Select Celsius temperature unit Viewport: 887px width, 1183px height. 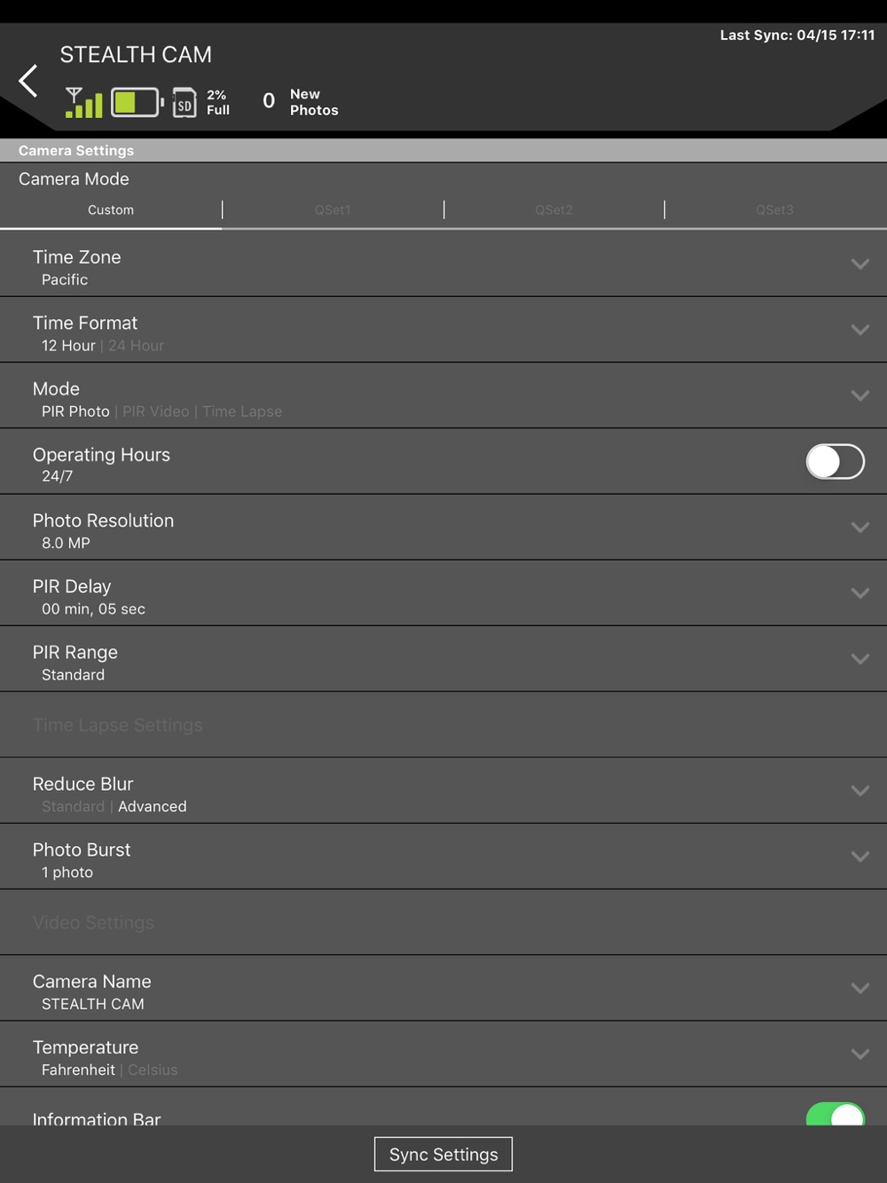click(x=153, y=1070)
